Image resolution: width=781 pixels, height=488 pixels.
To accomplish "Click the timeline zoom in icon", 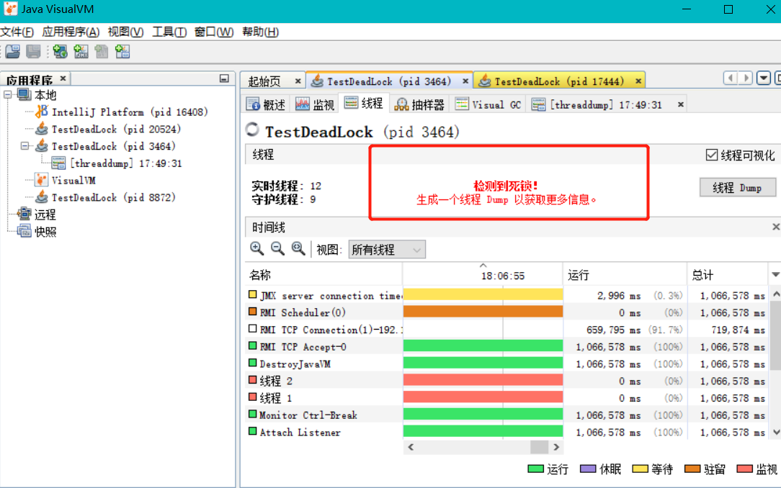I will tap(257, 249).
